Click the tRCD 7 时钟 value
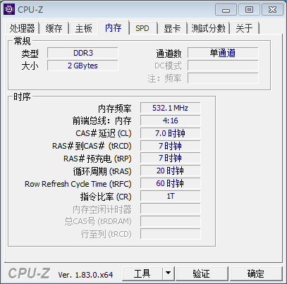287x284 pixels. click(171, 146)
